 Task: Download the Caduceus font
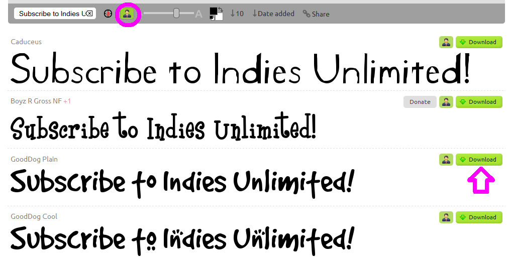point(479,42)
